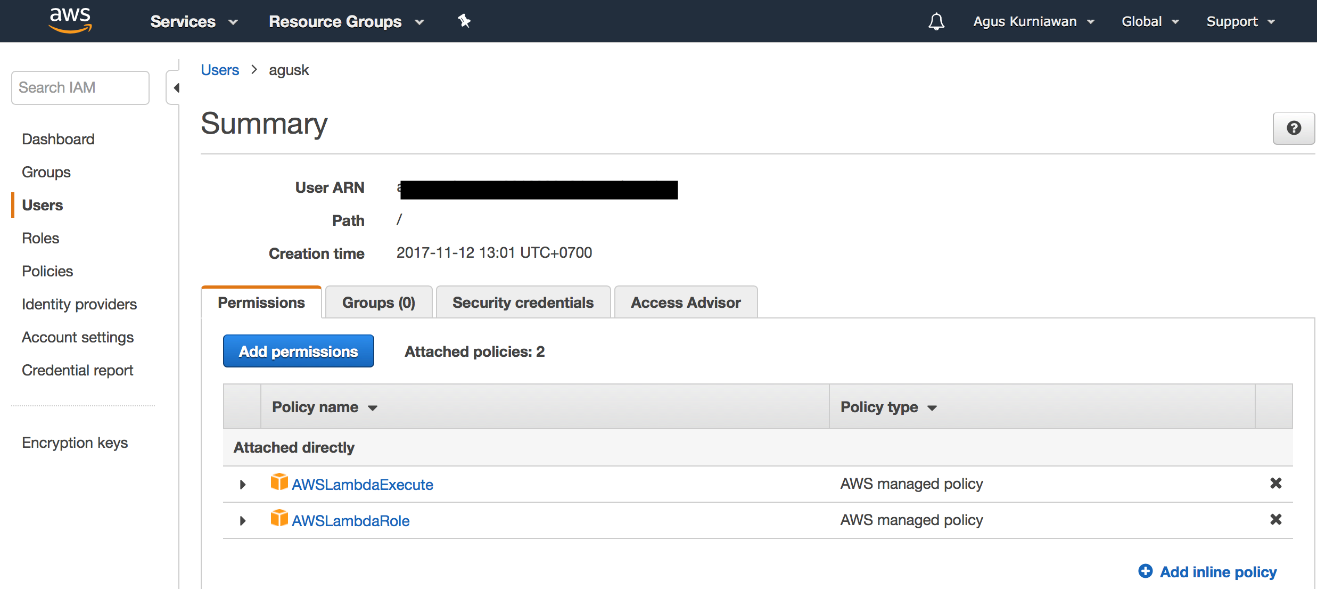
Task: Open the Security credentials tab
Action: 523,302
